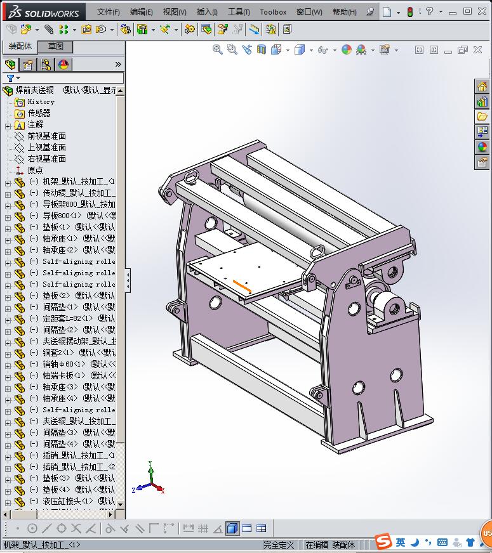Open the SolidWorks Resources home pane
The height and width of the screenshot is (553, 492).
(x=482, y=87)
